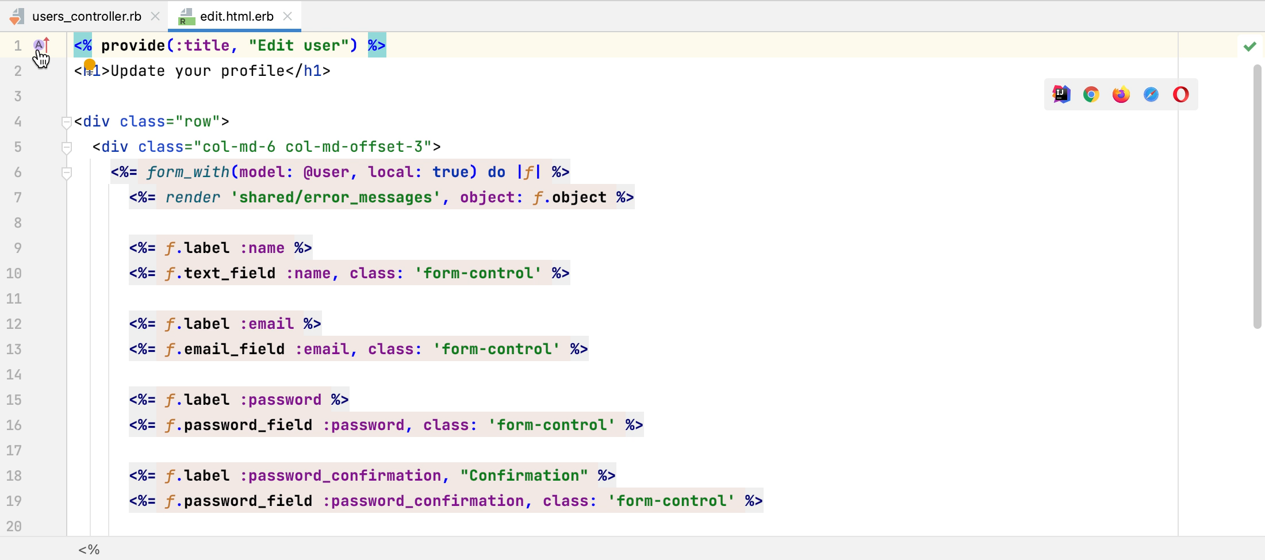Click the ERB file icon on edit.html.erb tab

(185, 16)
